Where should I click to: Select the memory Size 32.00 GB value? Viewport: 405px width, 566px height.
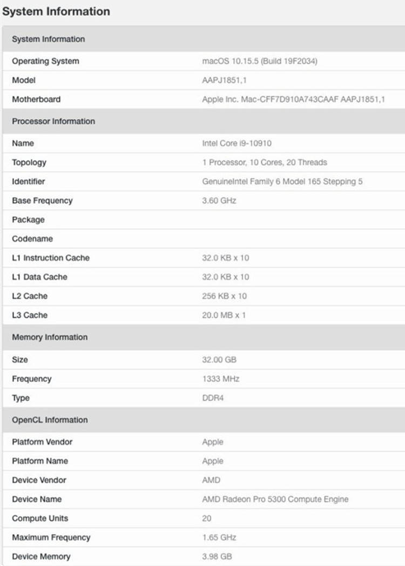(x=219, y=359)
